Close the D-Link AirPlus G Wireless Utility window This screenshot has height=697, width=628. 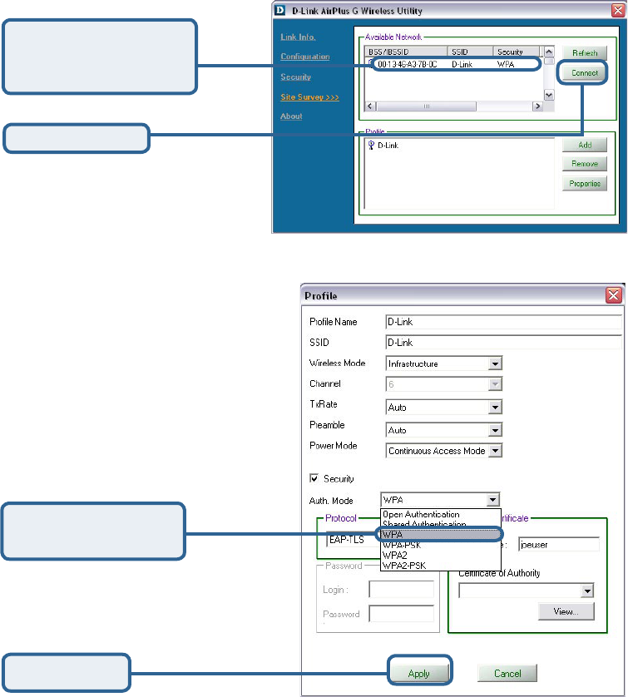click(x=618, y=10)
